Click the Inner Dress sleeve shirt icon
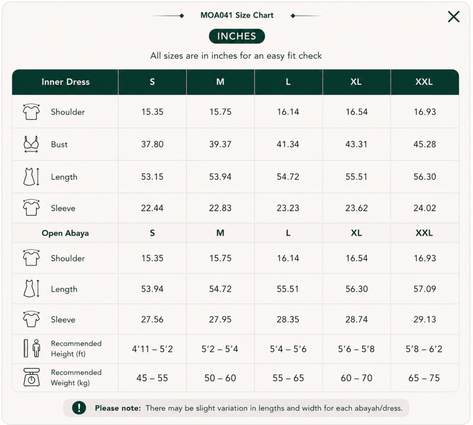The image size is (473, 425). (x=31, y=208)
